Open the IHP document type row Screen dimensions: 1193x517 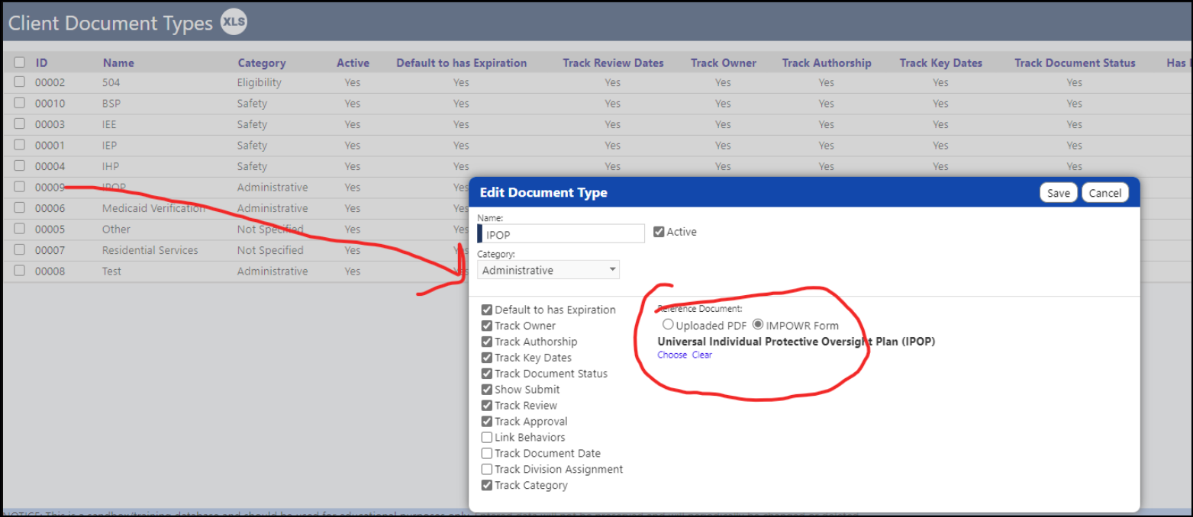click(x=110, y=166)
